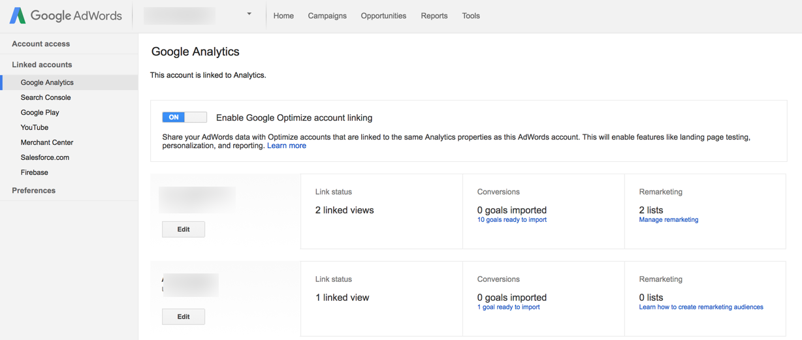Open the 10 goals ready to import link
The width and height of the screenshot is (802, 340).
click(512, 220)
